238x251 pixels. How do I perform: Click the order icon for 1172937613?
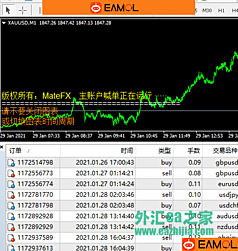click(x=11, y=248)
